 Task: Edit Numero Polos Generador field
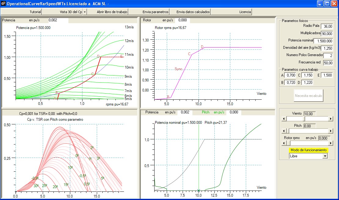(x=328, y=55)
